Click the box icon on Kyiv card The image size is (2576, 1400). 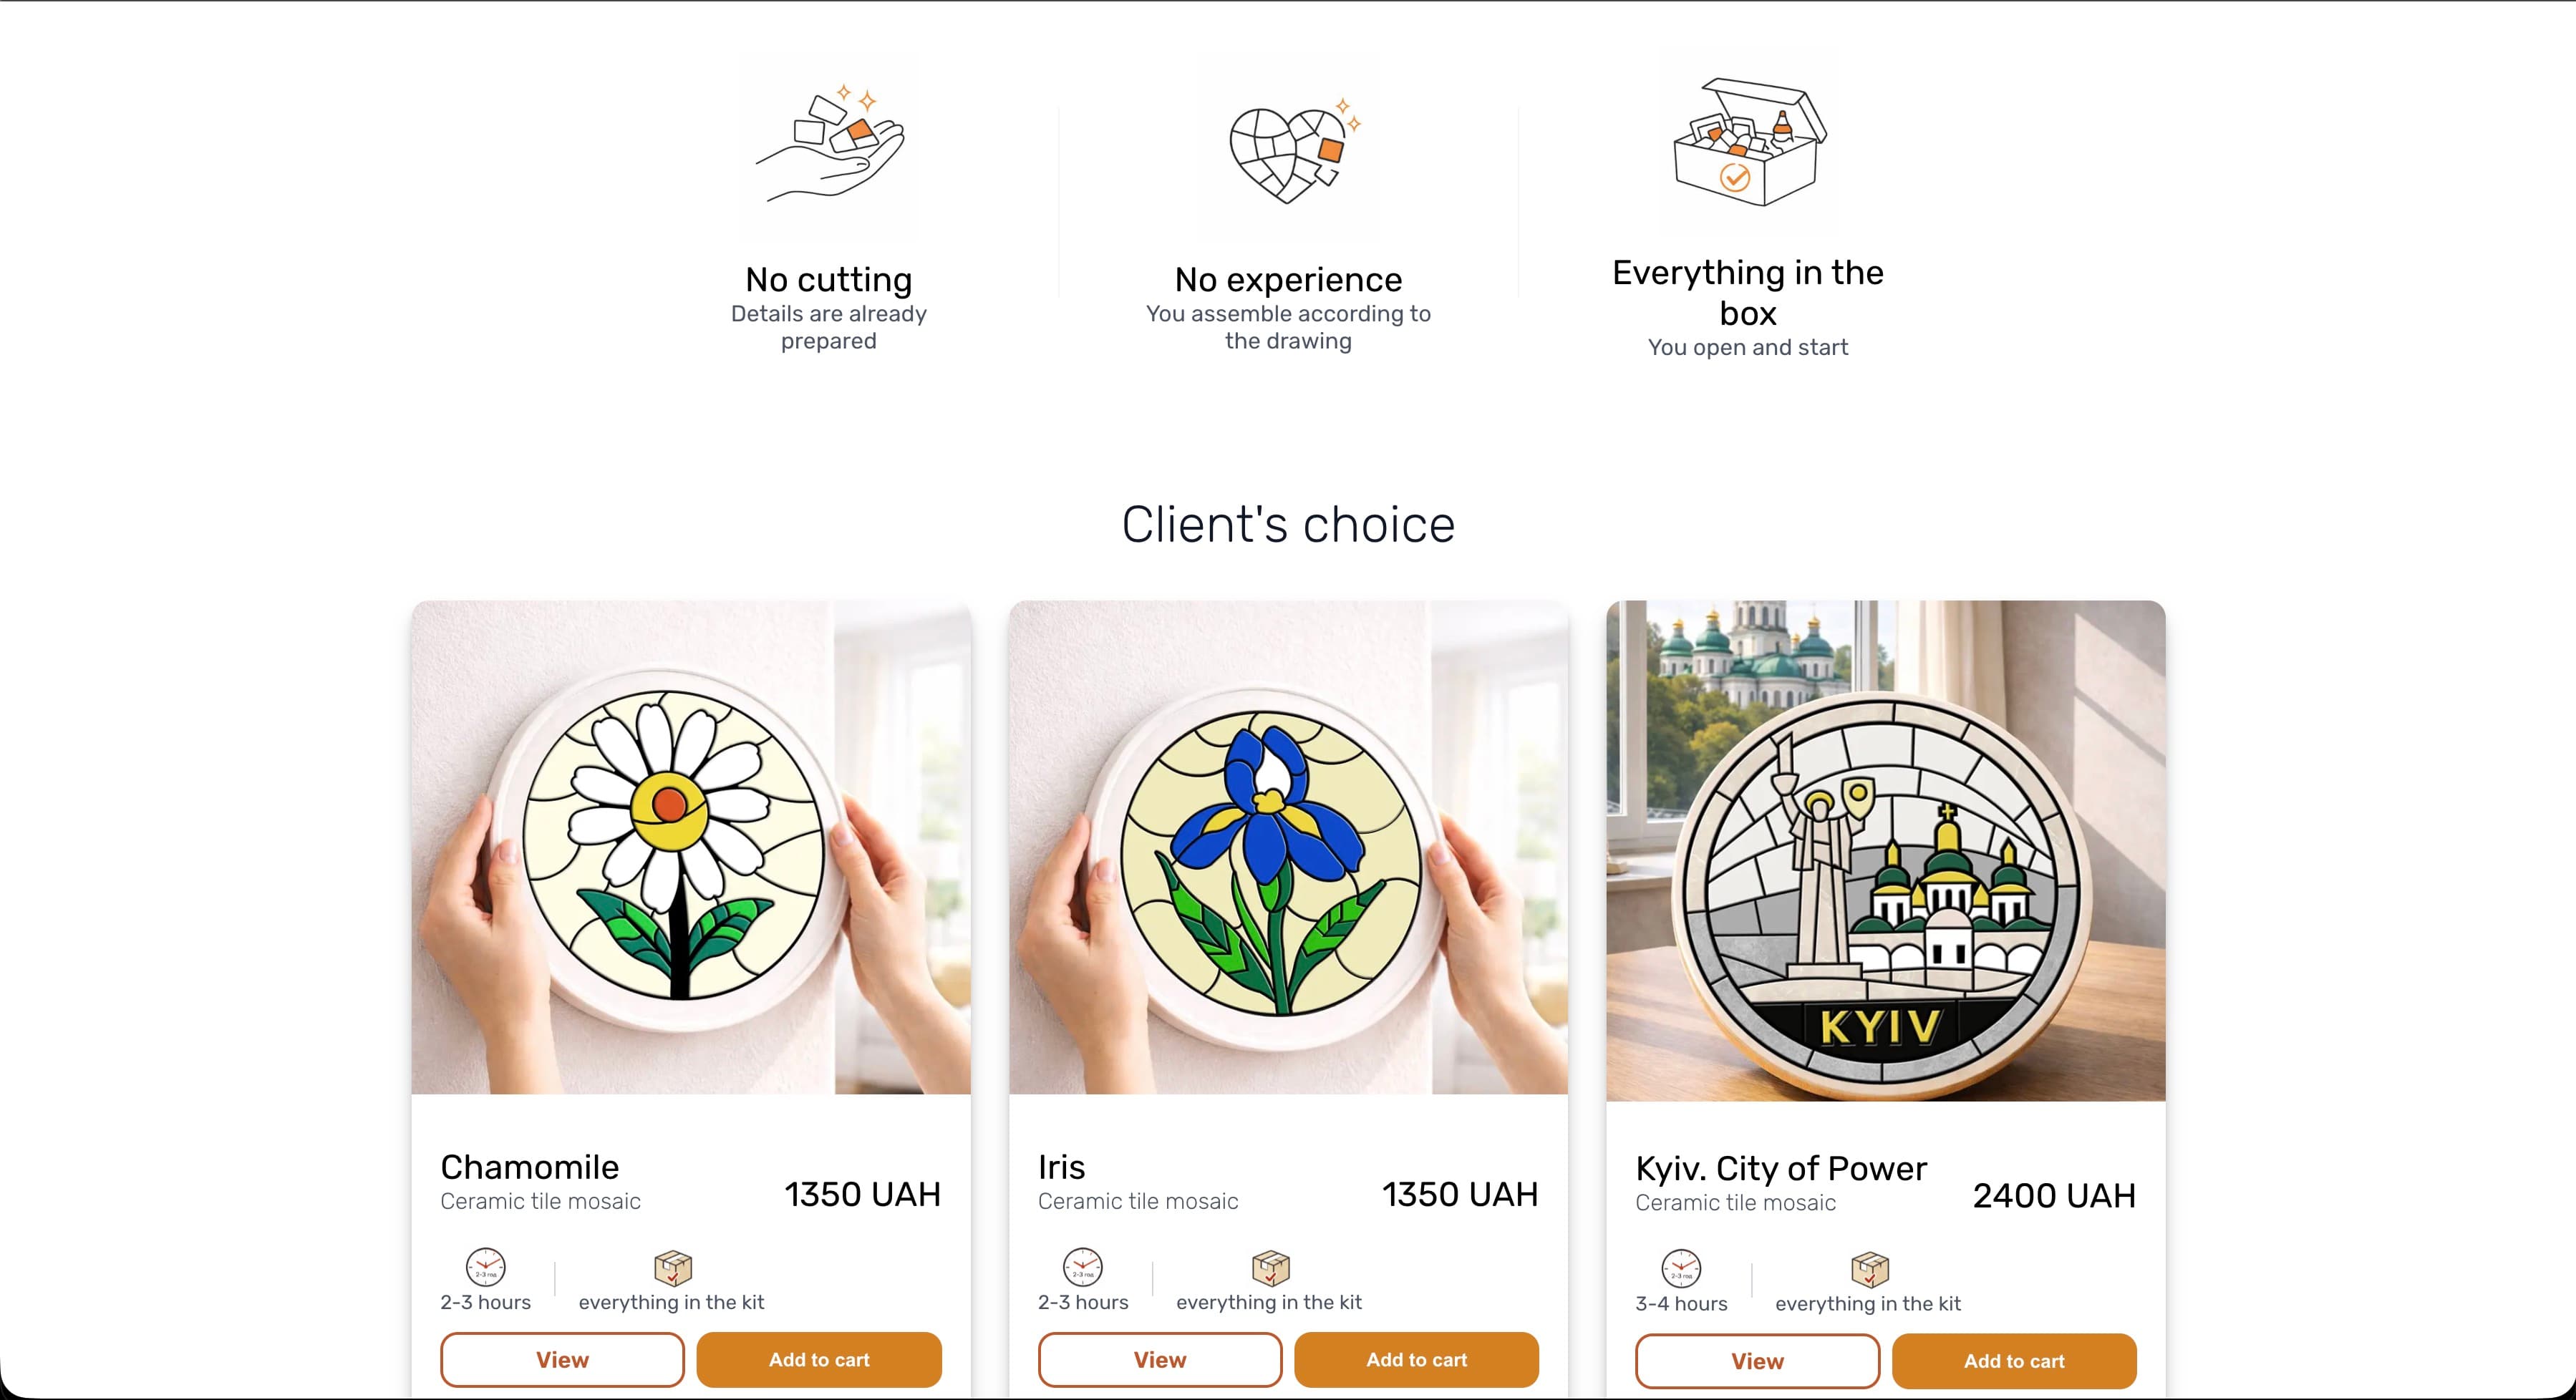(x=1869, y=1268)
